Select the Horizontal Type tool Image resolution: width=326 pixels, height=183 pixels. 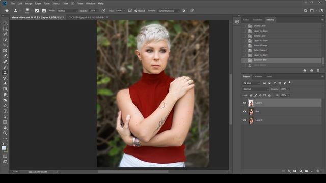pos(5,111)
